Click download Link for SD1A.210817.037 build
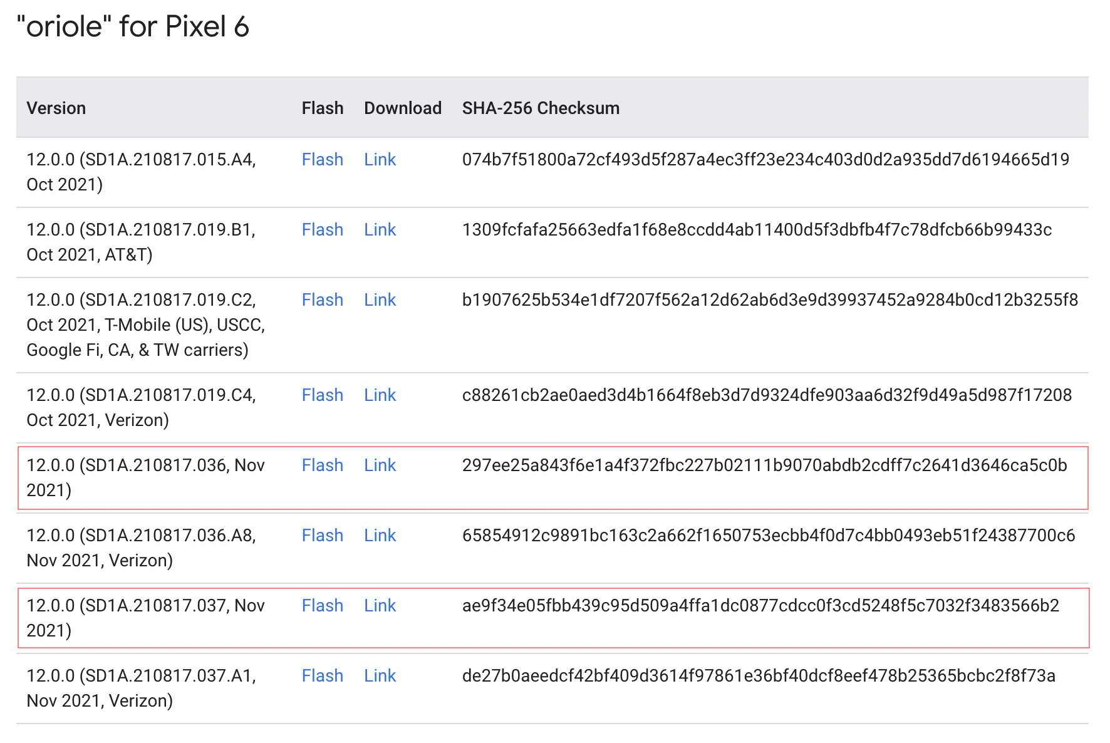The height and width of the screenshot is (743, 1110). 380,606
